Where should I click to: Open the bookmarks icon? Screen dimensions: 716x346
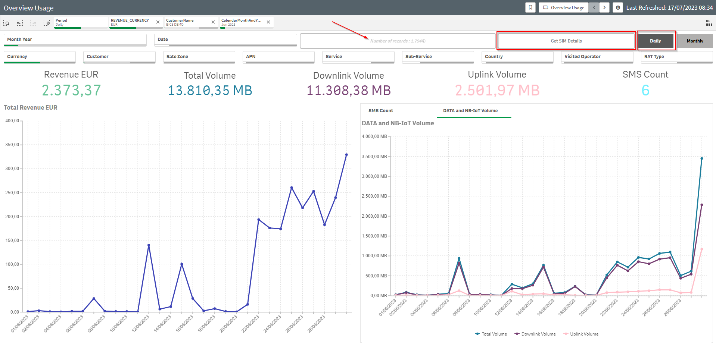[x=530, y=7]
